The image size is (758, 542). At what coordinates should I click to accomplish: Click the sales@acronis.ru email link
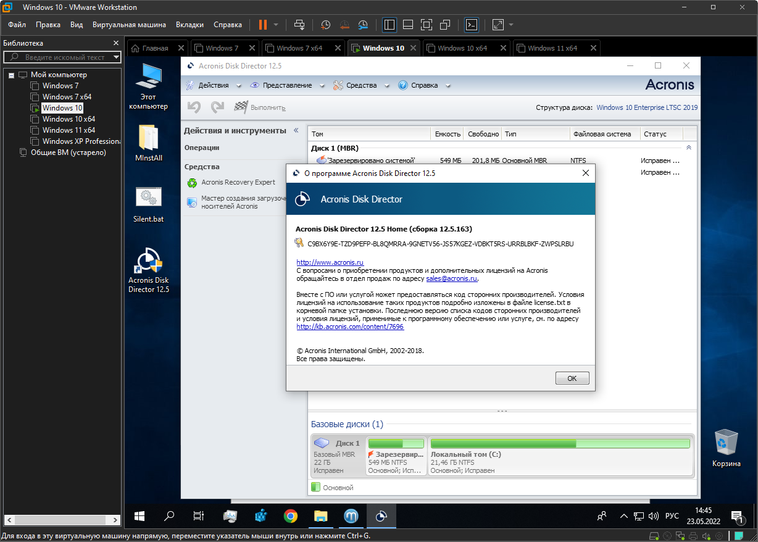[451, 278]
